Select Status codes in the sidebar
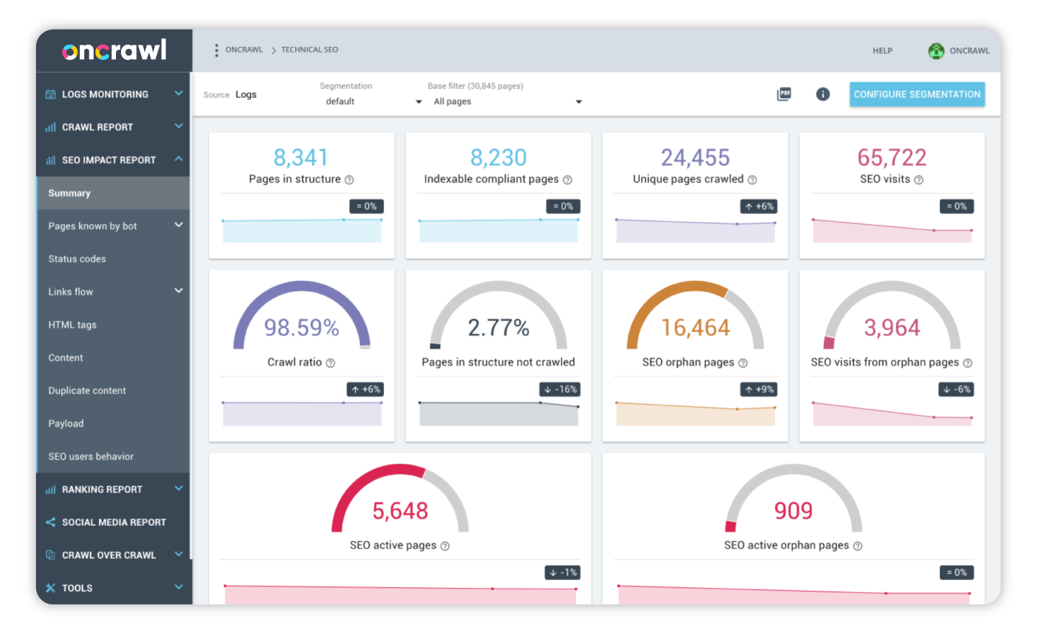Viewport: 1037px width, 634px height. tap(77, 259)
